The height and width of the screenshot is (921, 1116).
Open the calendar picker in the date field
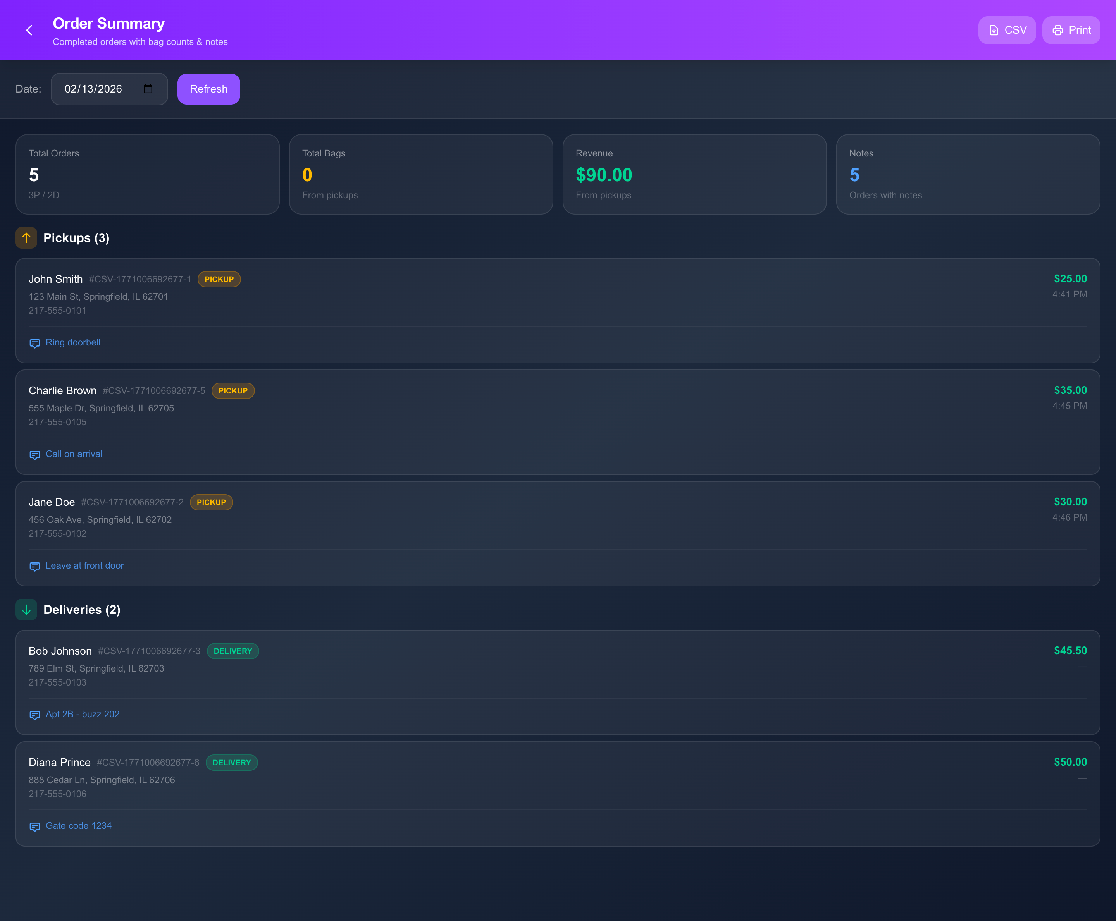pos(148,89)
